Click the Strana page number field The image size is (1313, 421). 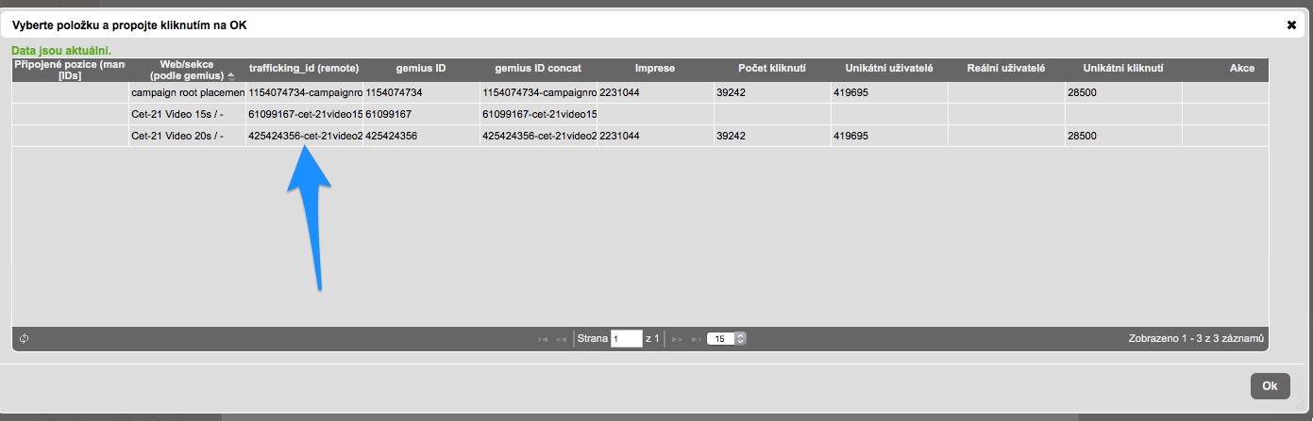(x=626, y=338)
